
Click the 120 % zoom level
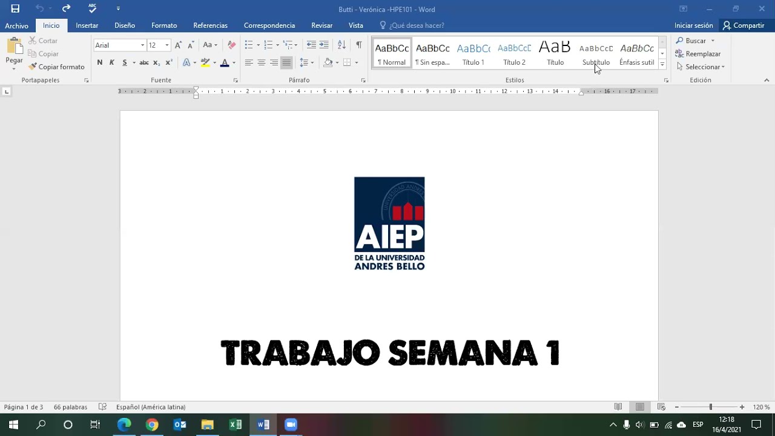pyautogui.click(x=761, y=407)
